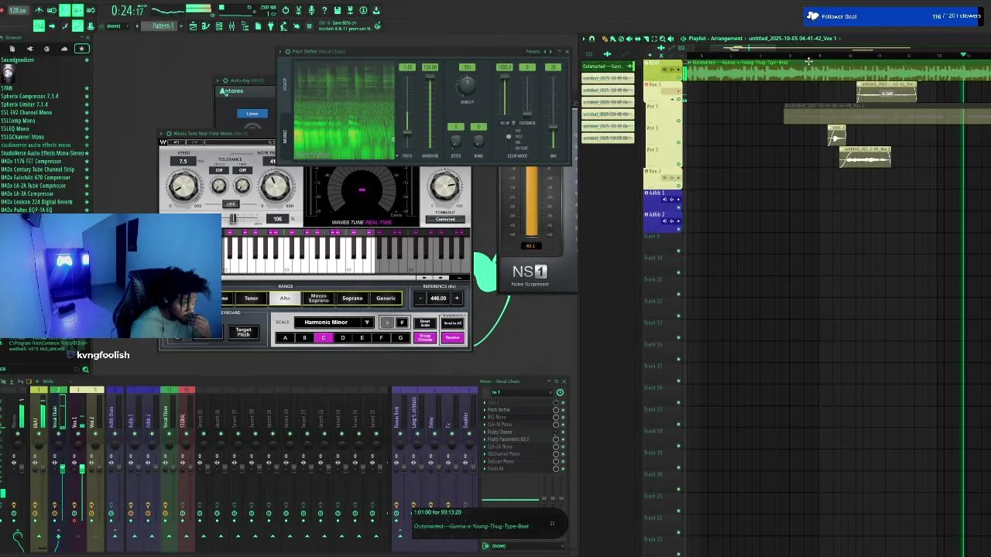The width and height of the screenshot is (991, 557).
Task: Expand the Fresh Air slot arrow
Action: click(x=485, y=469)
